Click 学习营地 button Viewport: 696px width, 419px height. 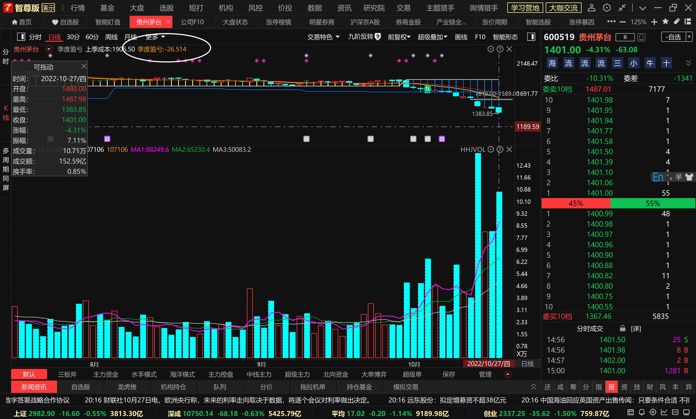pos(525,8)
